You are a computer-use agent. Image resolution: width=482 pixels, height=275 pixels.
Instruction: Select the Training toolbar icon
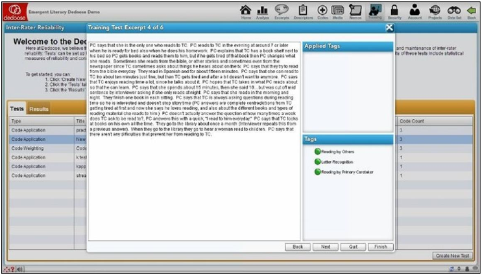[x=375, y=12]
